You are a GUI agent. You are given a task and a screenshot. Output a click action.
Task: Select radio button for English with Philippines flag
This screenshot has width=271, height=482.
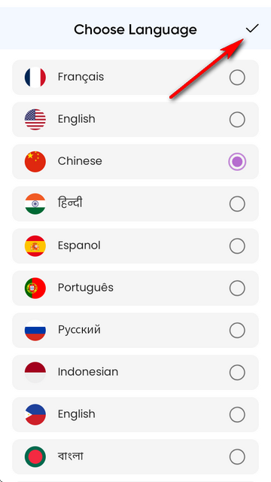tap(237, 414)
